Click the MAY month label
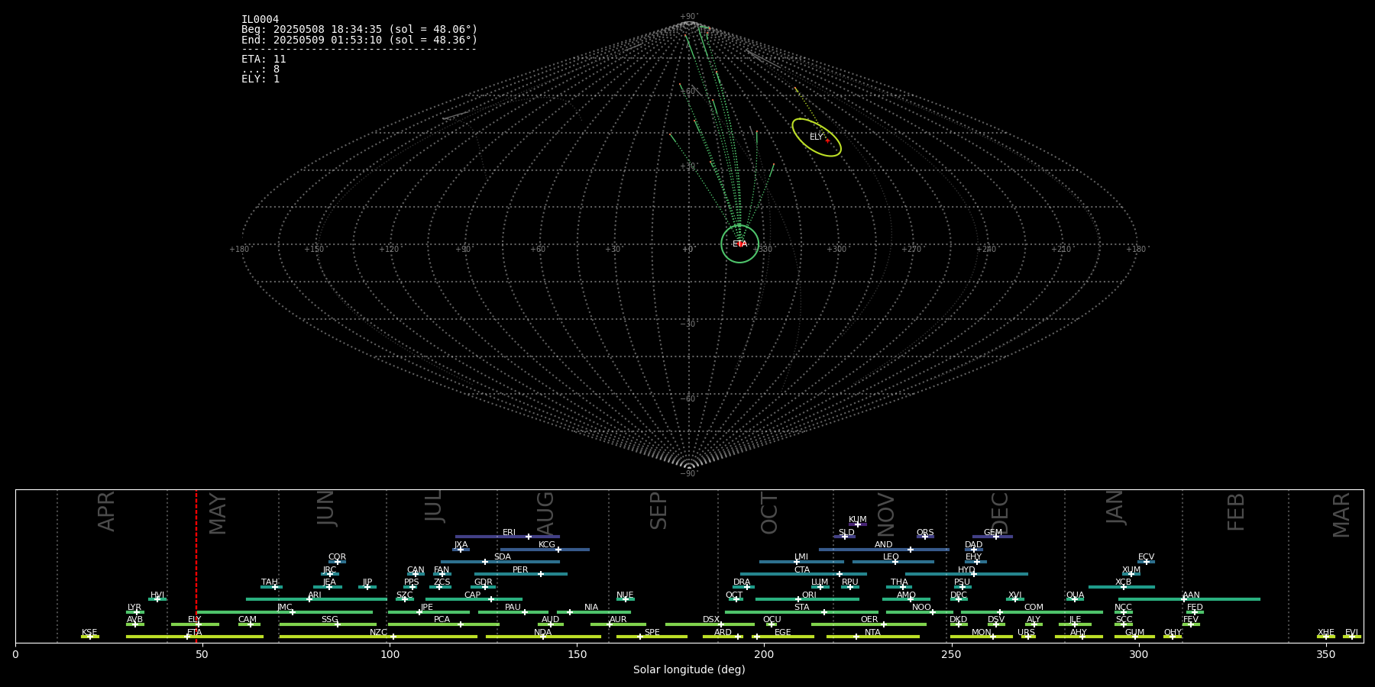The width and height of the screenshot is (1375, 687). (x=218, y=513)
